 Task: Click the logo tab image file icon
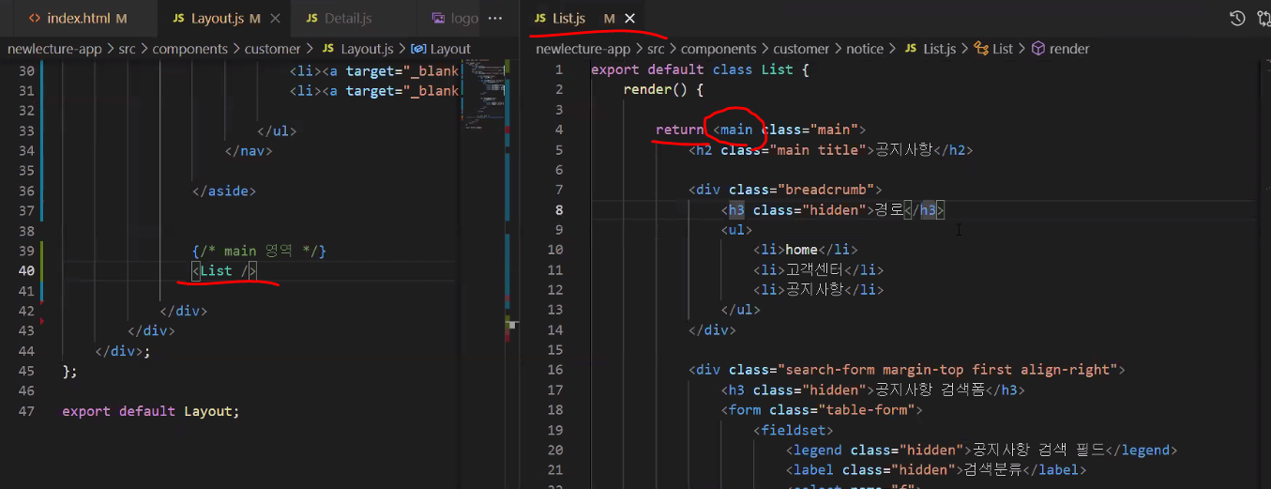[439, 19]
